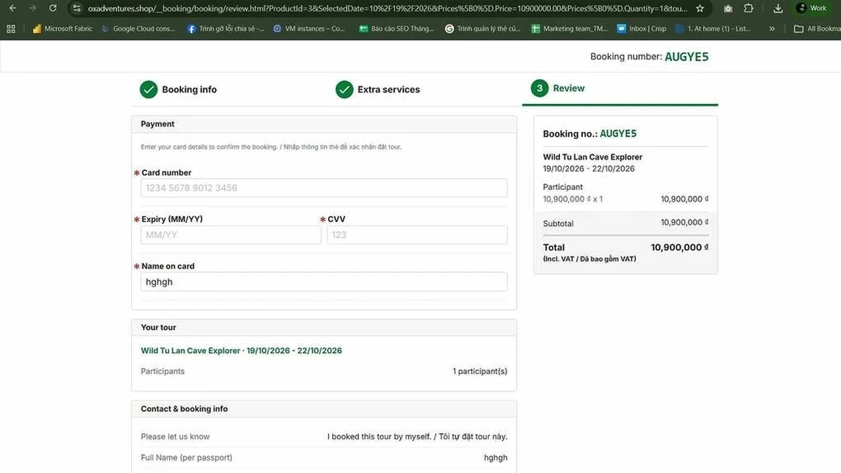Click the Booking info green checkmark icon
This screenshot has height=473, width=841.
click(149, 90)
